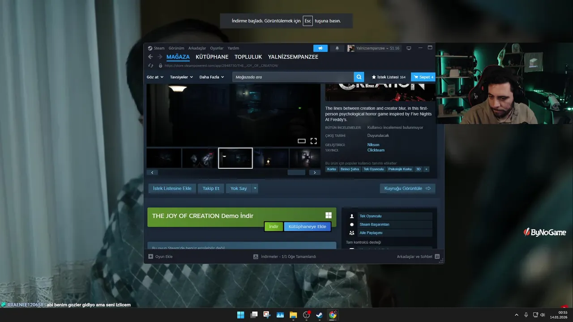The width and height of the screenshot is (573, 322).
Task: Select the thumbnail with red-eyed animatronic
Action: [200, 158]
